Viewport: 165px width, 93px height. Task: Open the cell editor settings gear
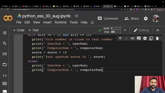click(x=145, y=38)
